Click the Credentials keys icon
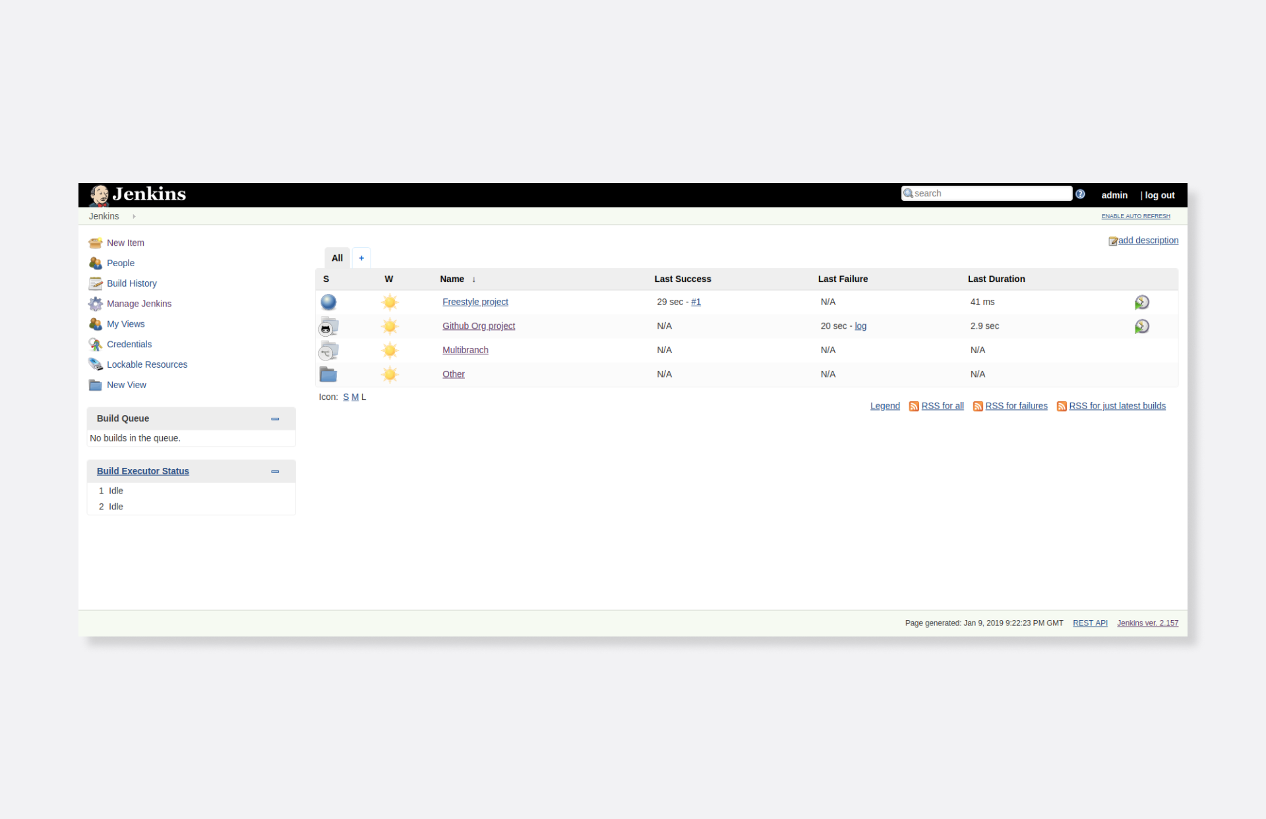Image resolution: width=1266 pixels, height=819 pixels. (96, 345)
